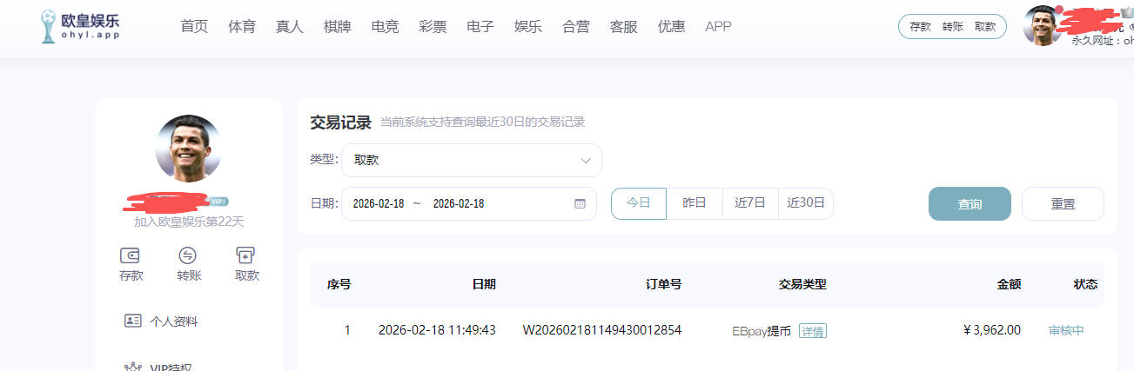1134x371 pixels.
Task: Click the start date 2026-02-18 field
Action: coord(379,204)
